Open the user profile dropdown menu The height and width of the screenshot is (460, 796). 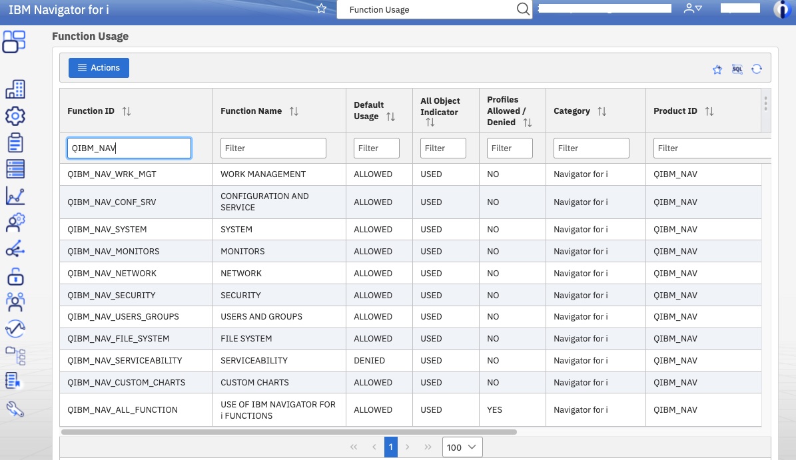[693, 9]
